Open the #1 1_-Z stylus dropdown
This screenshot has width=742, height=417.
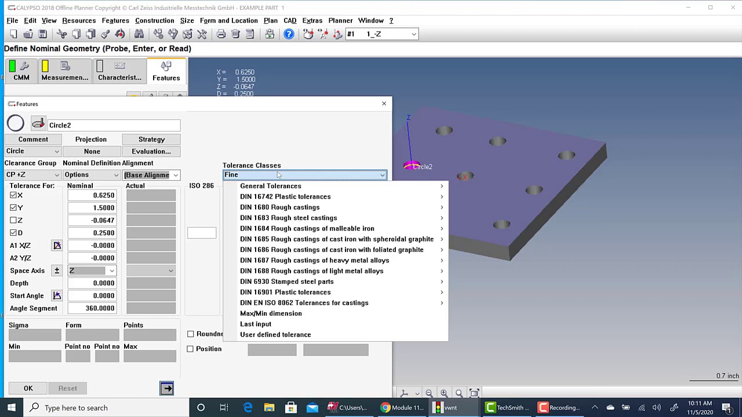click(x=381, y=34)
